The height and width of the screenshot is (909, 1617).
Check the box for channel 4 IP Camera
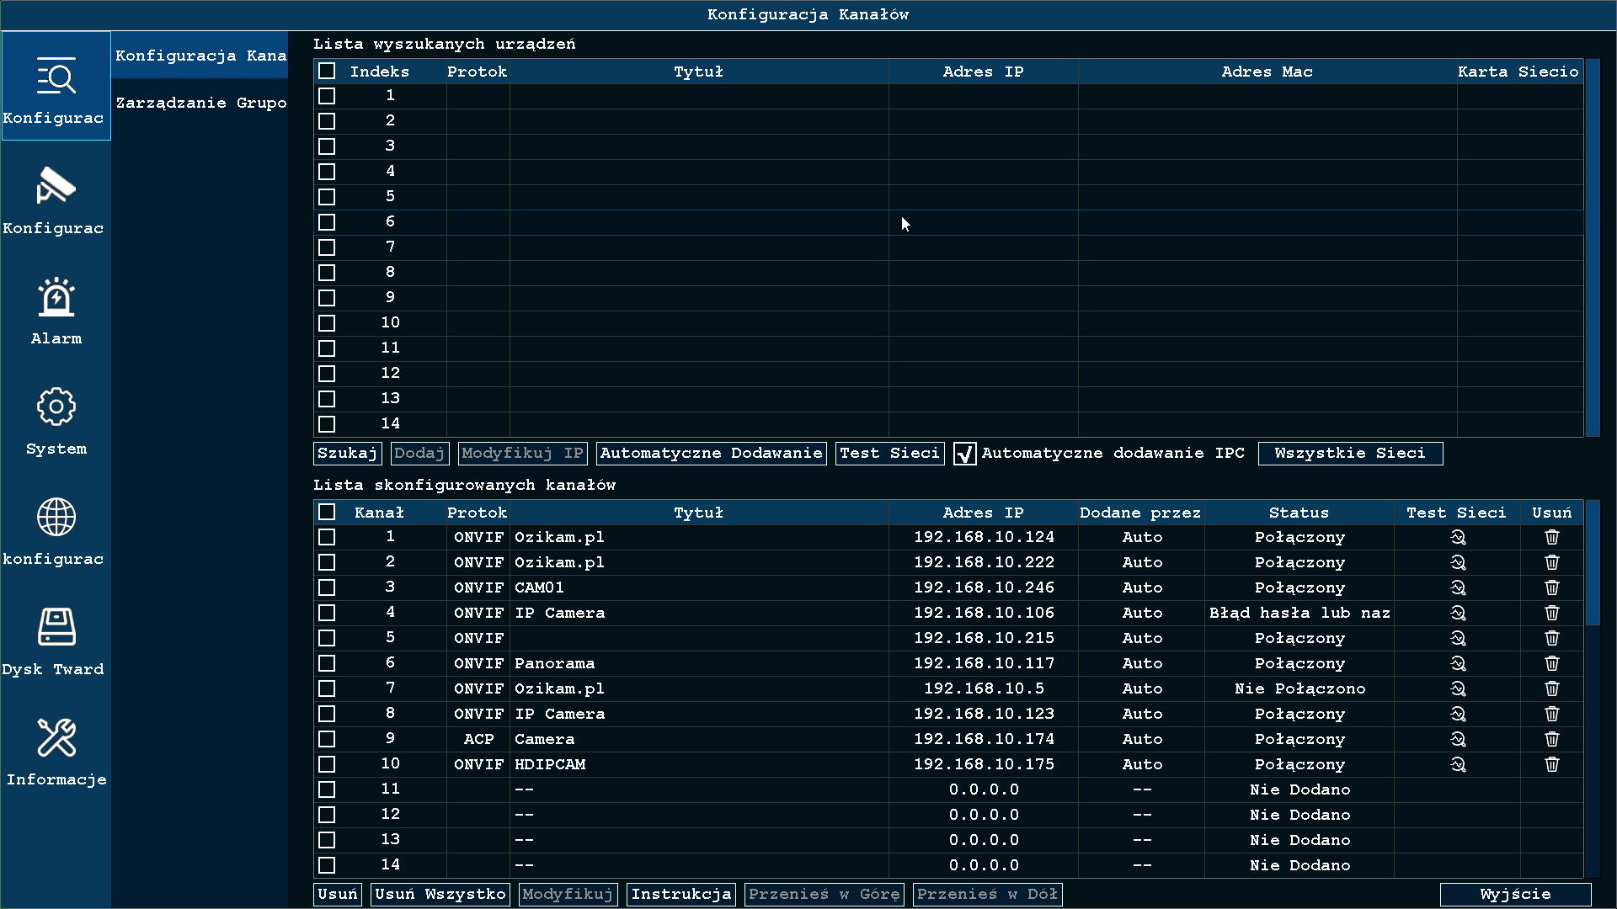click(x=327, y=613)
